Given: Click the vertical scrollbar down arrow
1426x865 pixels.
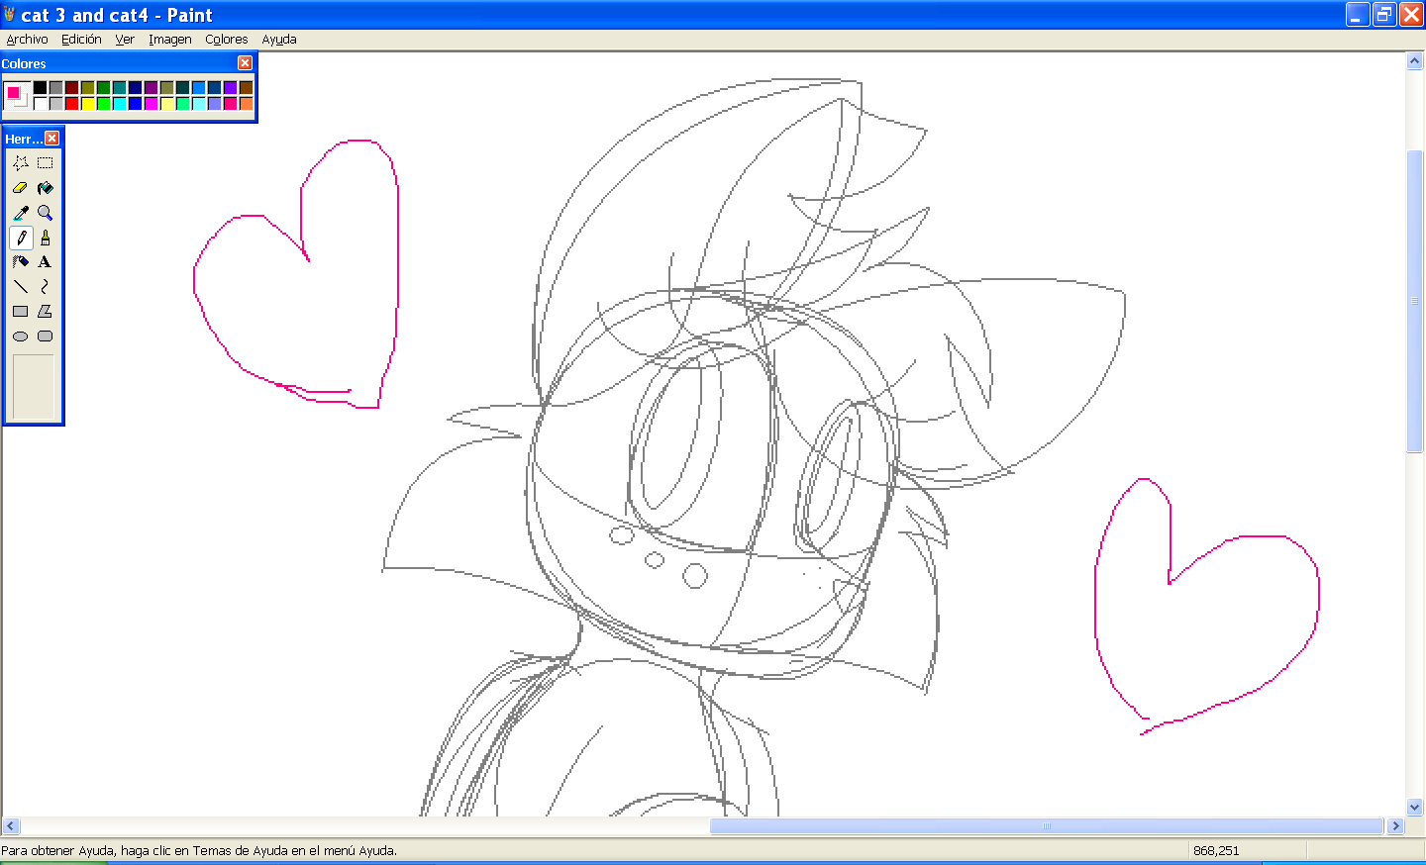Looking at the screenshot, I should (x=1415, y=807).
